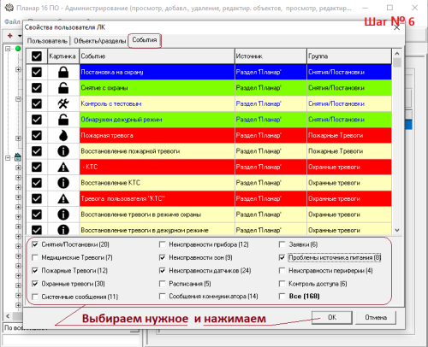
Task: Click the info icon for Восстановление пожарной тревоги
Action: (x=63, y=151)
